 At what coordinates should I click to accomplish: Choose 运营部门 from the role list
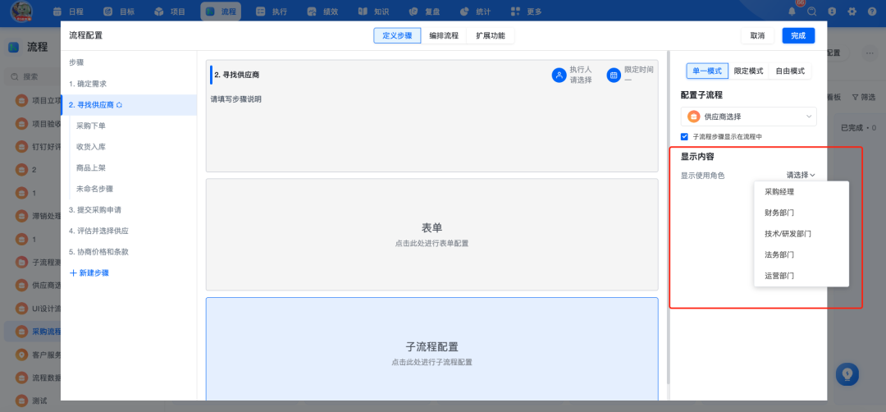click(x=802, y=276)
